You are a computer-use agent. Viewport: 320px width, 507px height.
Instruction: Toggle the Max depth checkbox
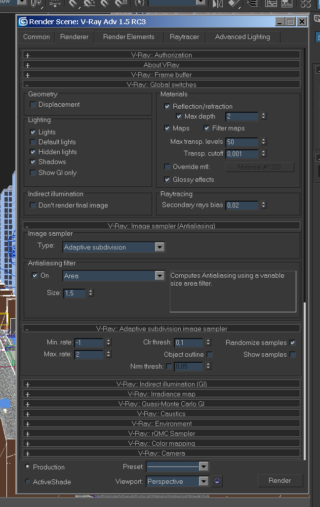179,116
